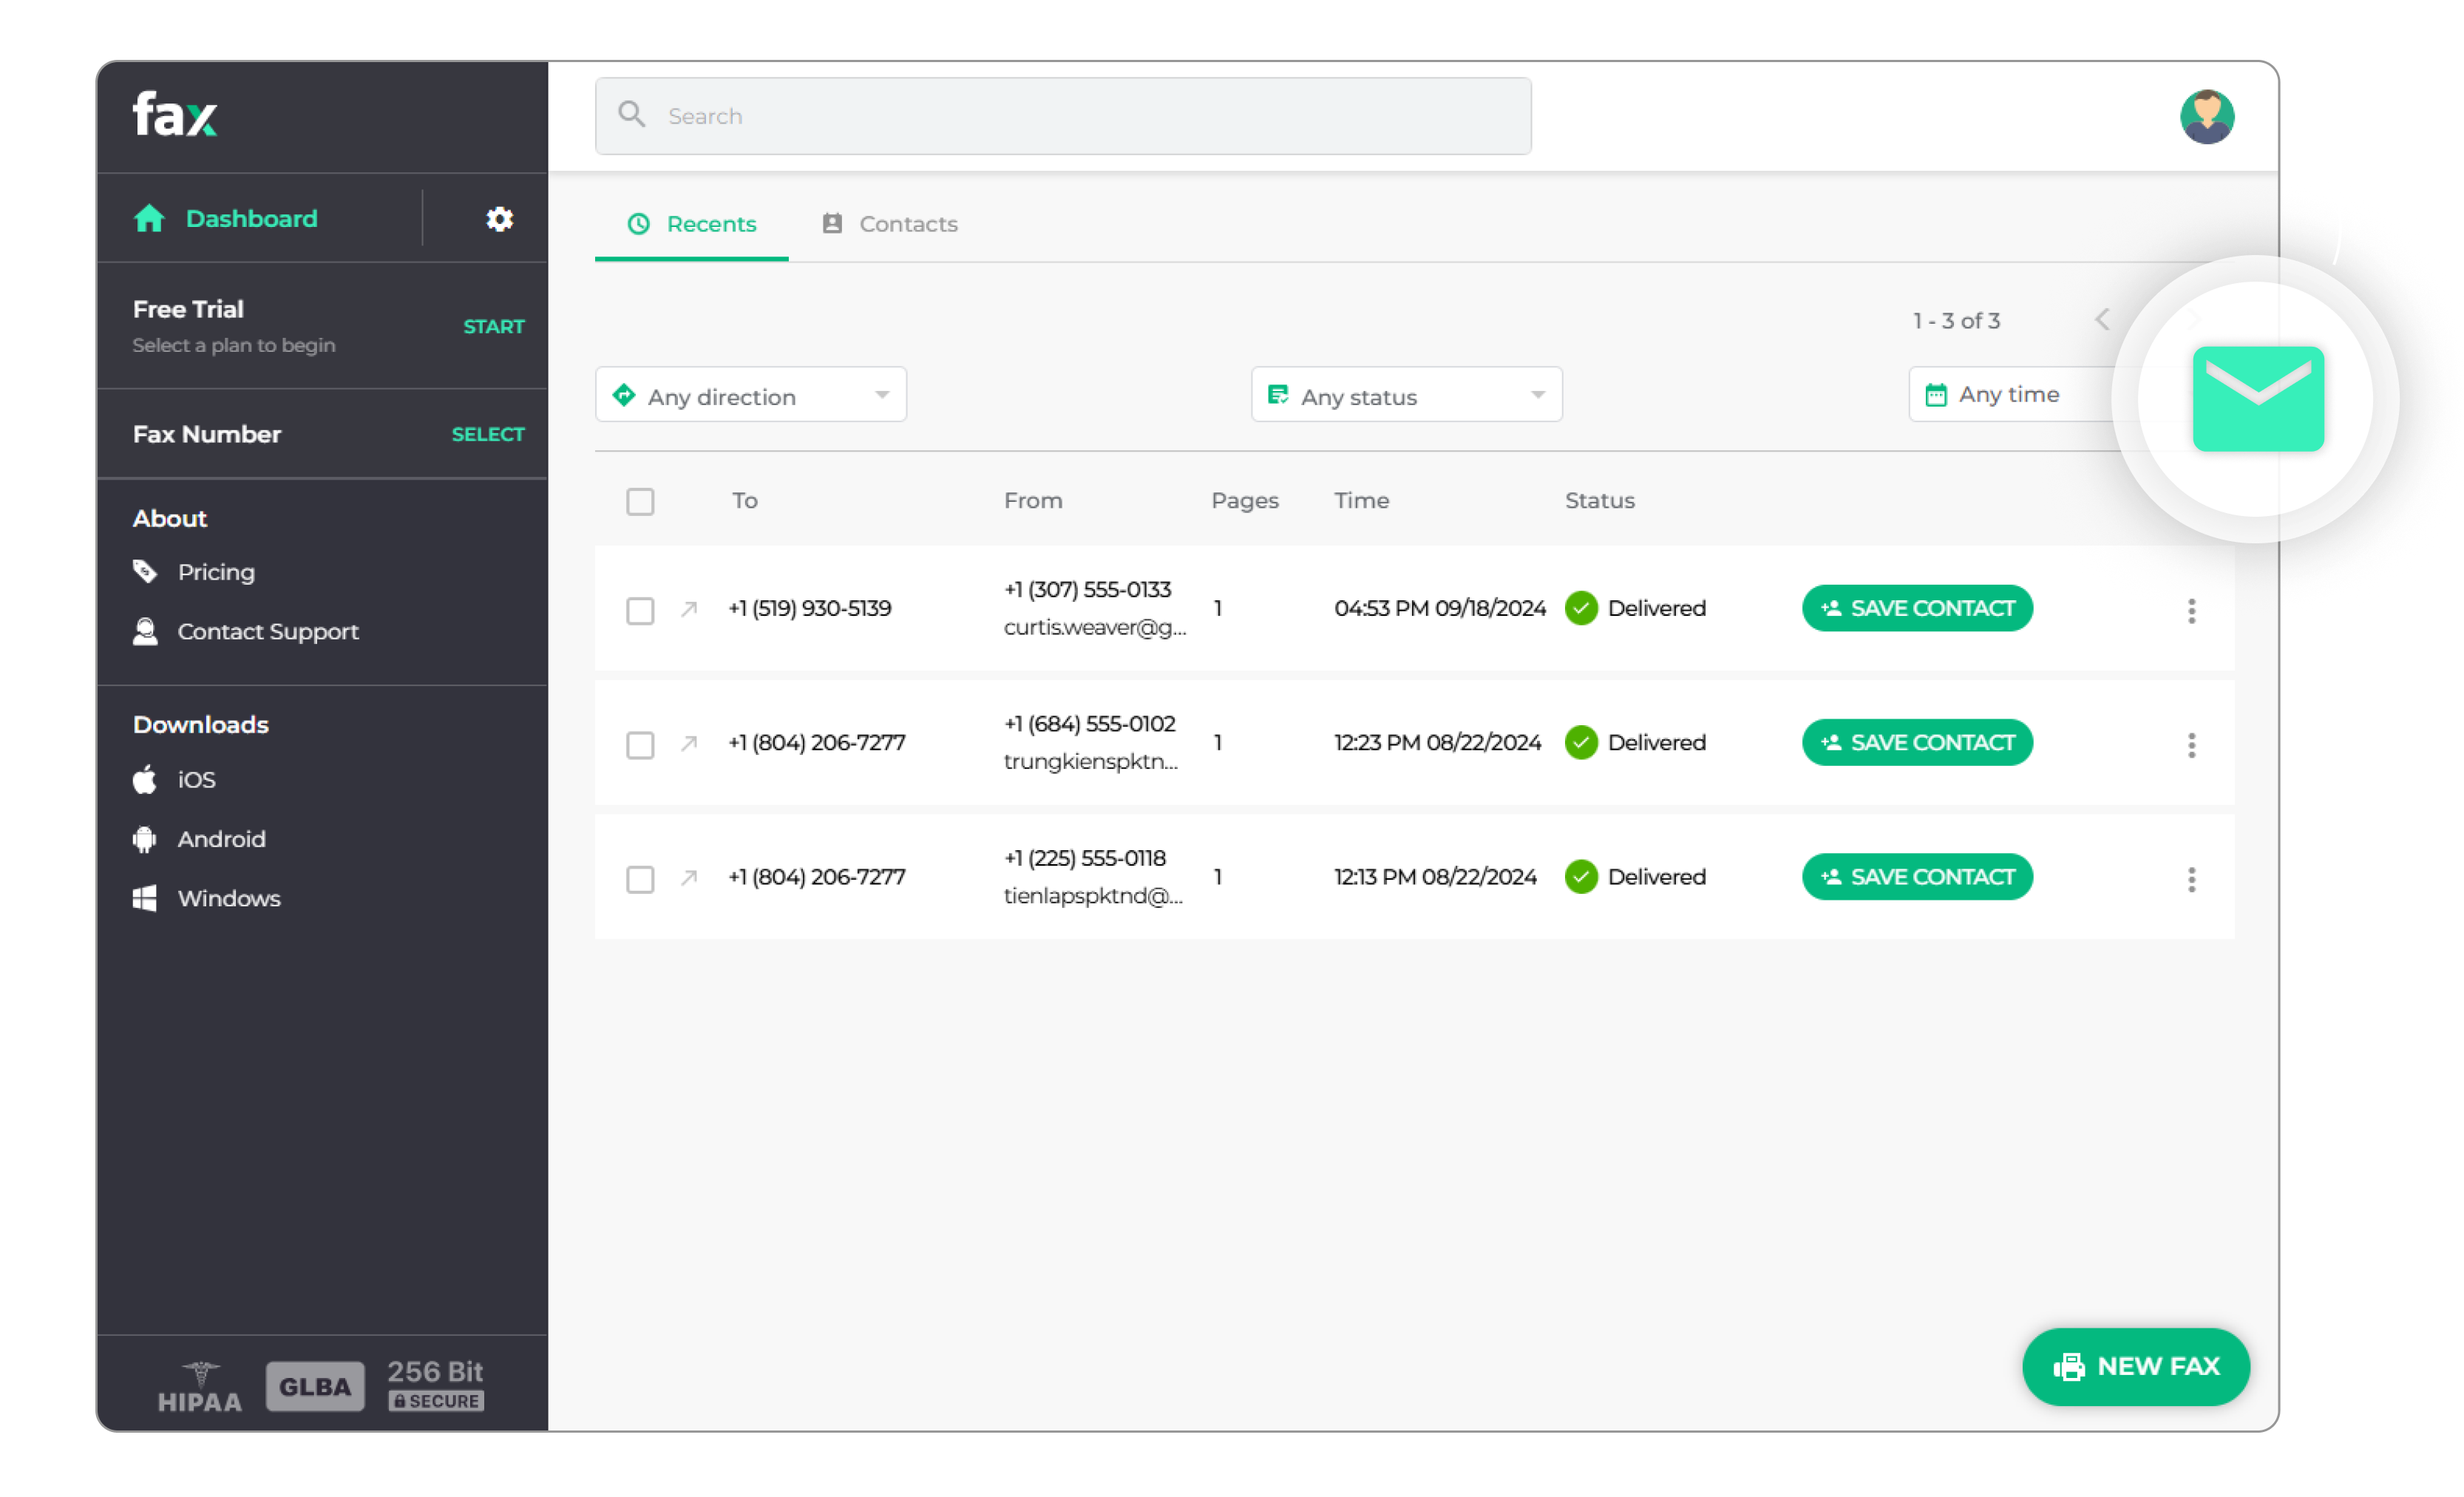Go to previous page arrow

pos(2102,320)
